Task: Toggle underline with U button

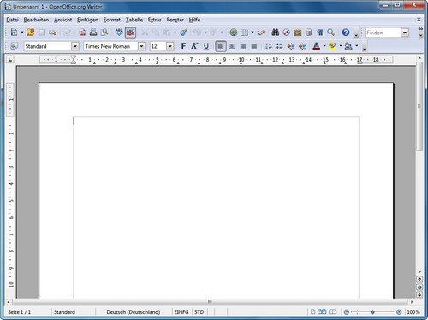Action: [206, 46]
